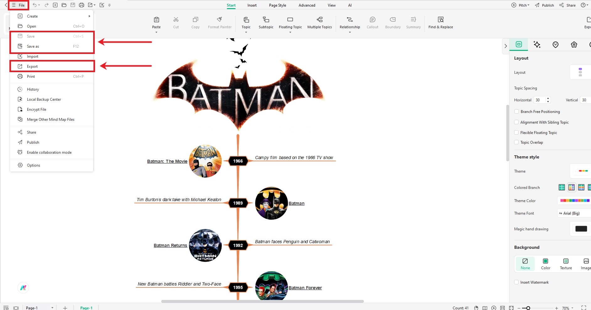Open Options in the File menu
591x310 pixels.
click(x=52, y=165)
